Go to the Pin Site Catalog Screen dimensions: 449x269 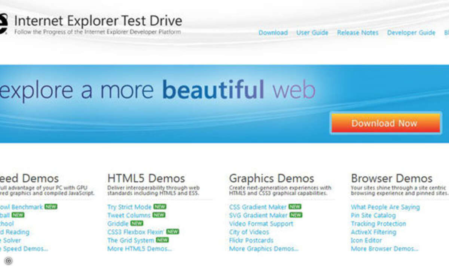coord(373,215)
